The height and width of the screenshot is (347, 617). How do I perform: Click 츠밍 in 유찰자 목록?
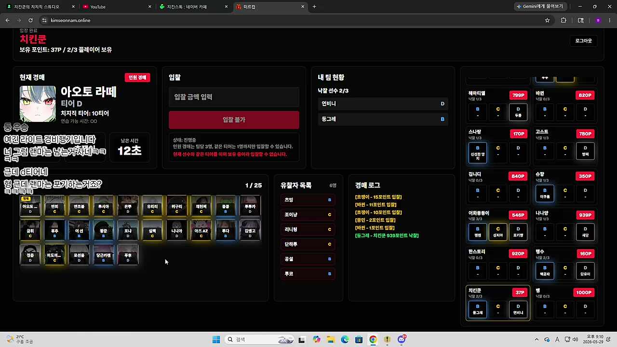point(308,200)
